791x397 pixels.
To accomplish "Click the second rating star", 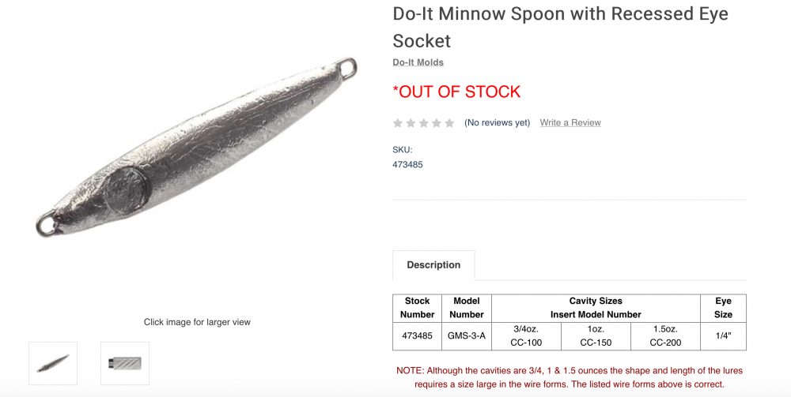I will [x=411, y=123].
